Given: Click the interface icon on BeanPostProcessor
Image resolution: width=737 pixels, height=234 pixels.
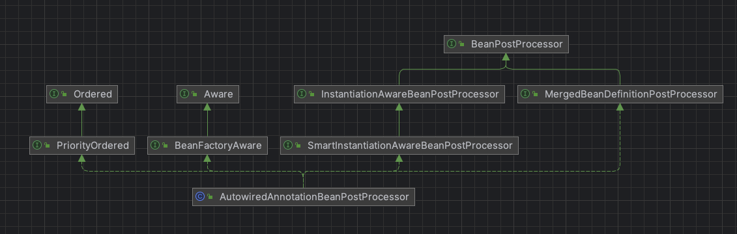Looking at the screenshot, I should coord(451,44).
